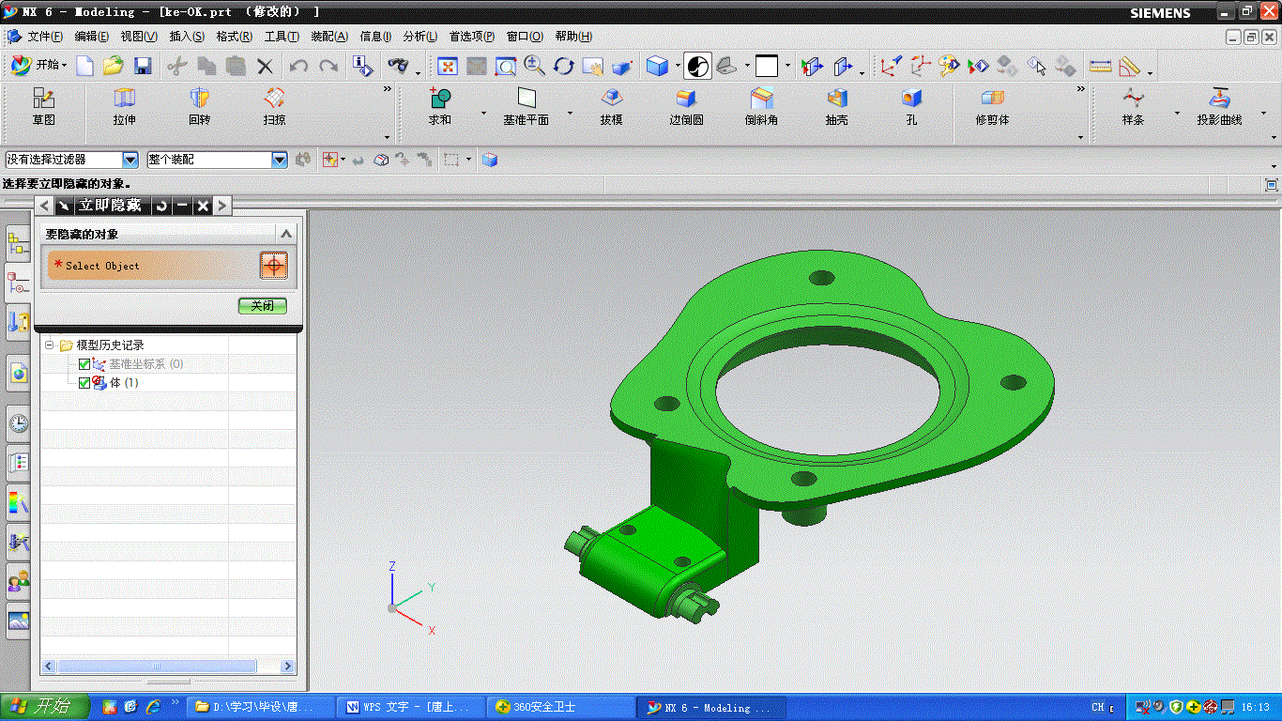
Task: Collapse the 模型历史记录 tree node
Action: pos(50,345)
